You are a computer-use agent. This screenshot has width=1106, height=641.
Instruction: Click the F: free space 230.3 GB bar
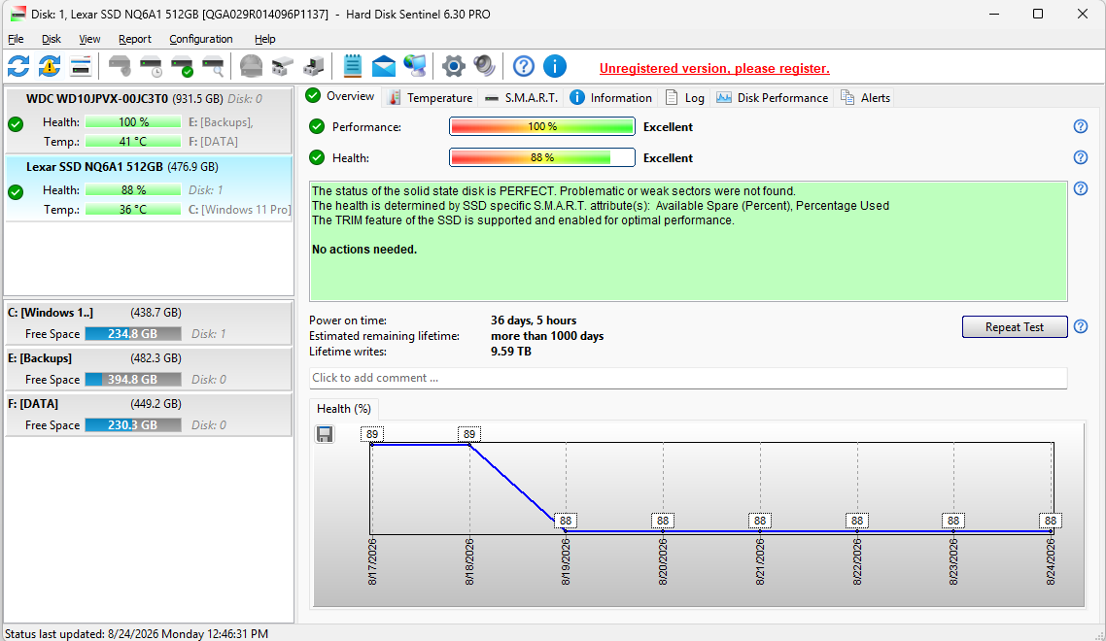pos(132,425)
